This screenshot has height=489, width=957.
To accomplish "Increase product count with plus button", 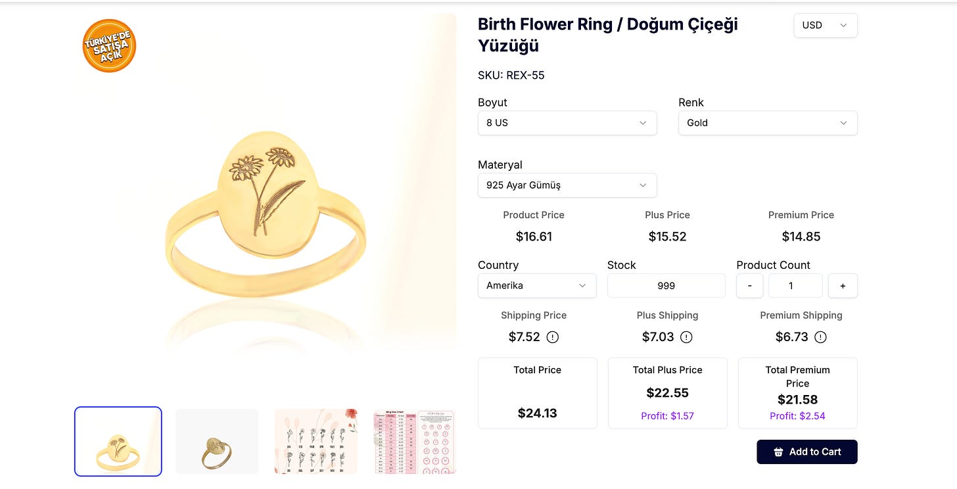I will tap(843, 286).
